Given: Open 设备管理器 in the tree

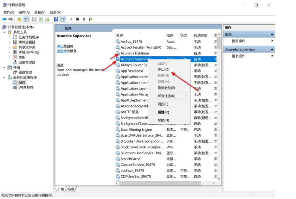Looking at the screenshot, I should tap(27, 62).
